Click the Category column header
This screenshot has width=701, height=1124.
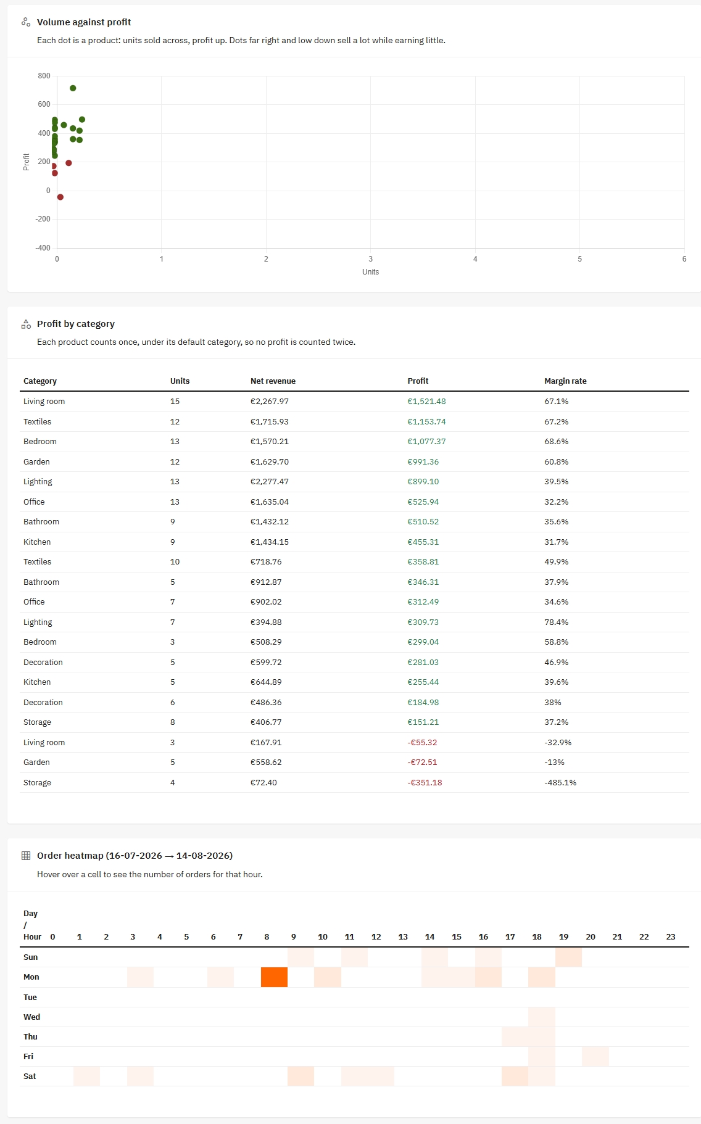[x=40, y=381]
